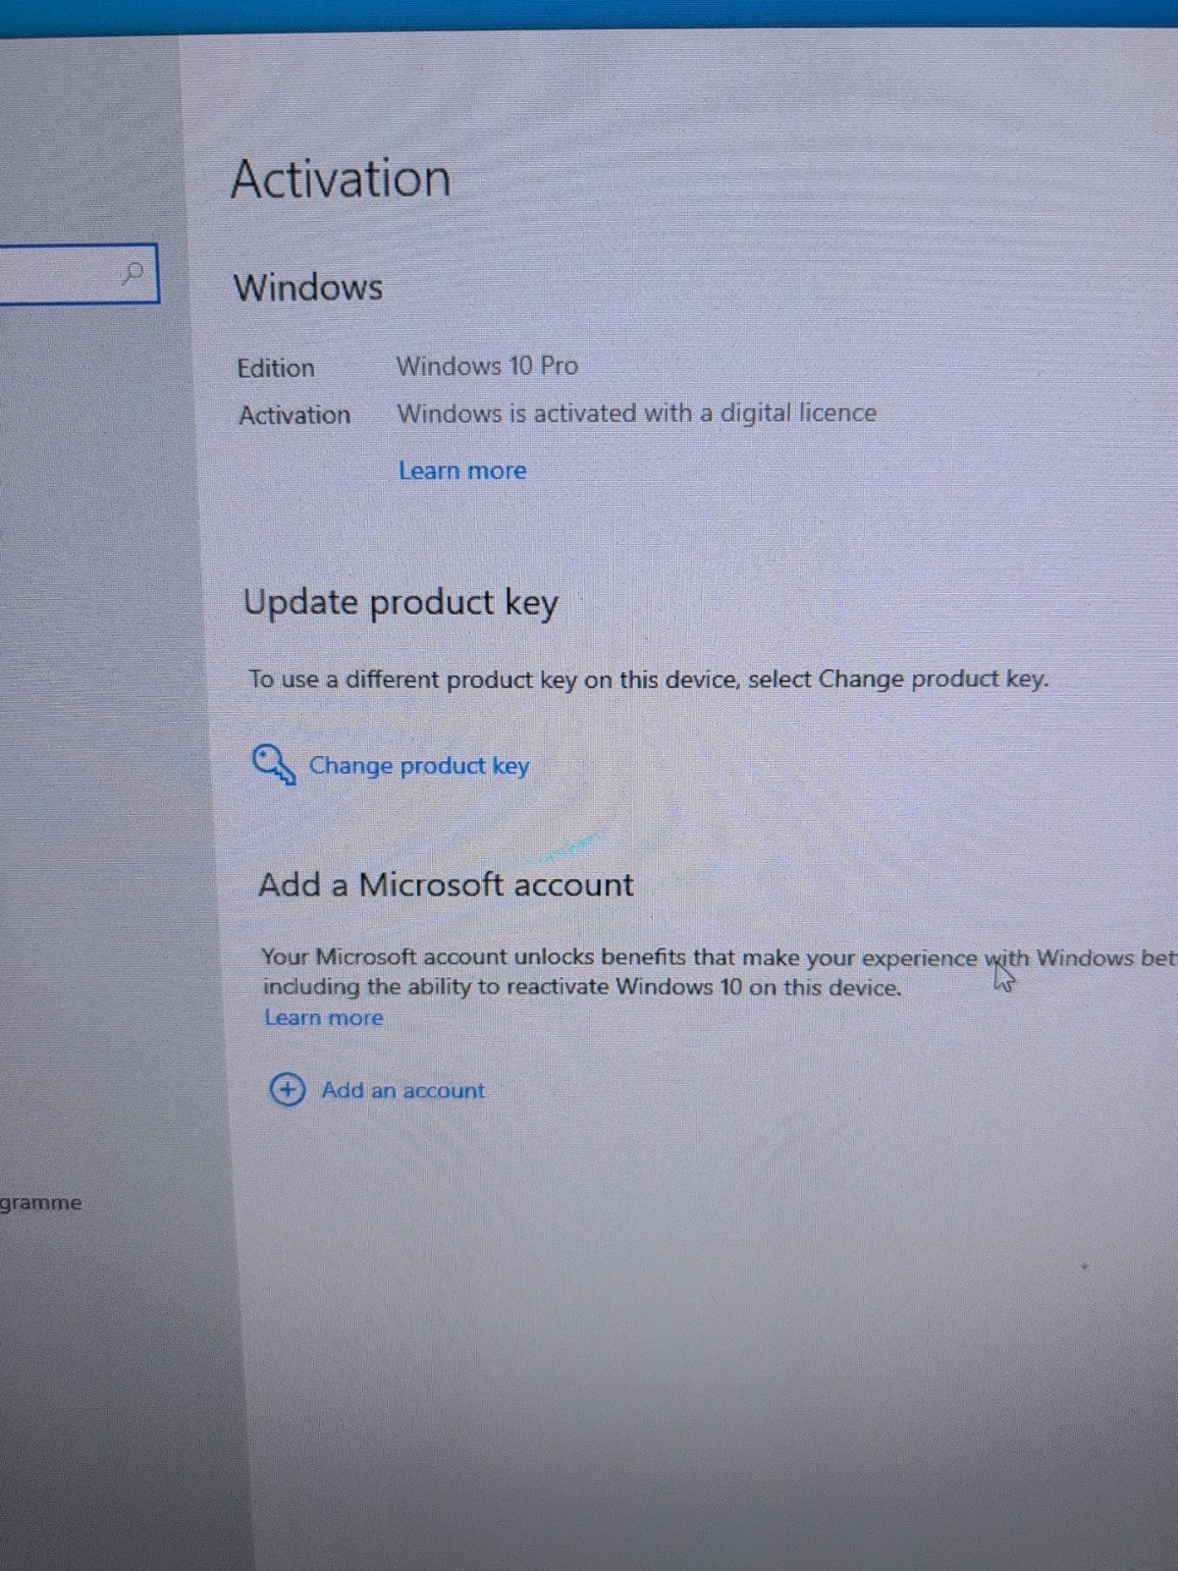Click the 'Activation' row label next to the status
Viewport: 1178px width, 1571px height.
tap(294, 415)
